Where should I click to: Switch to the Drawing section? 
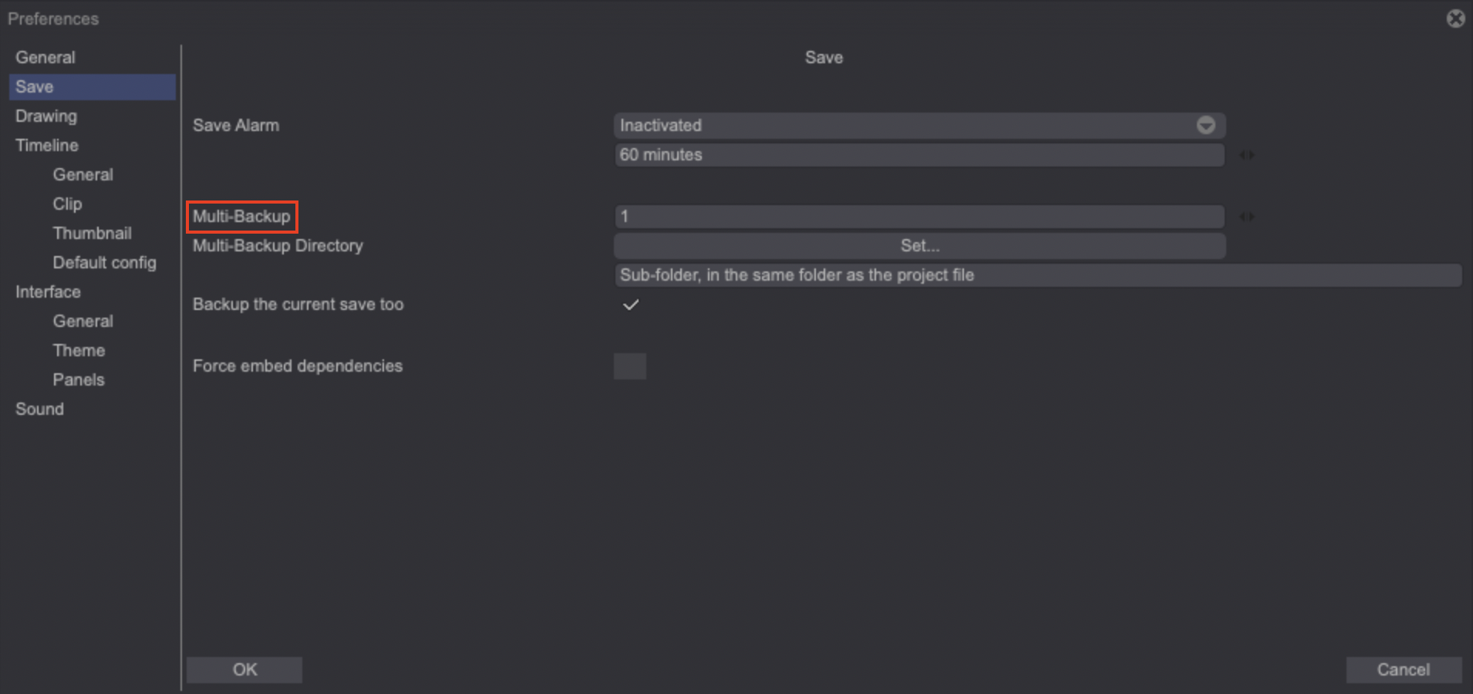46,116
